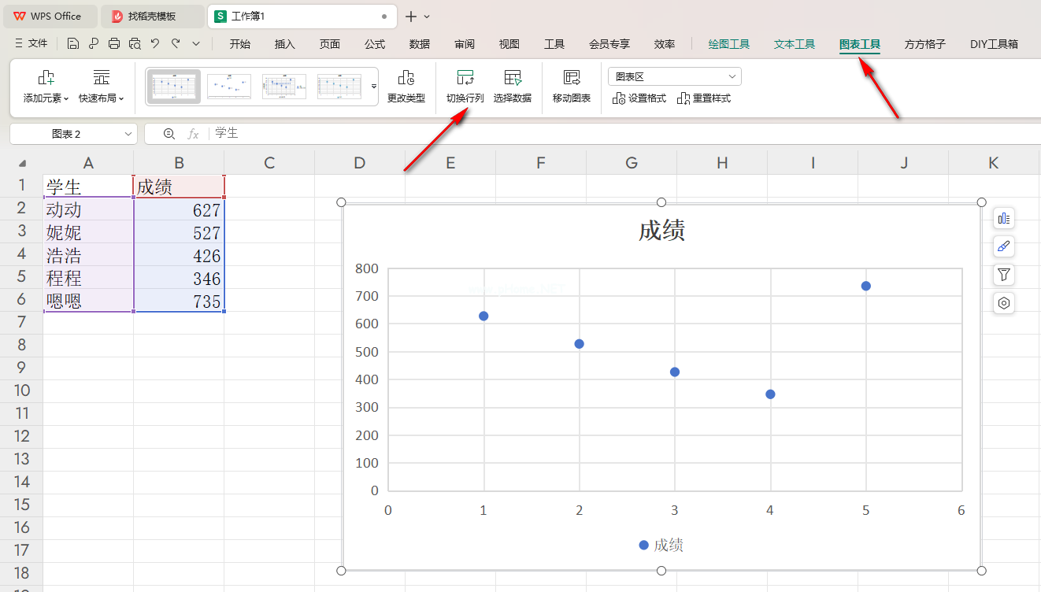Image resolution: width=1041 pixels, height=592 pixels.
Task: Click cell B1 containing 成绩
Action: coord(179,187)
